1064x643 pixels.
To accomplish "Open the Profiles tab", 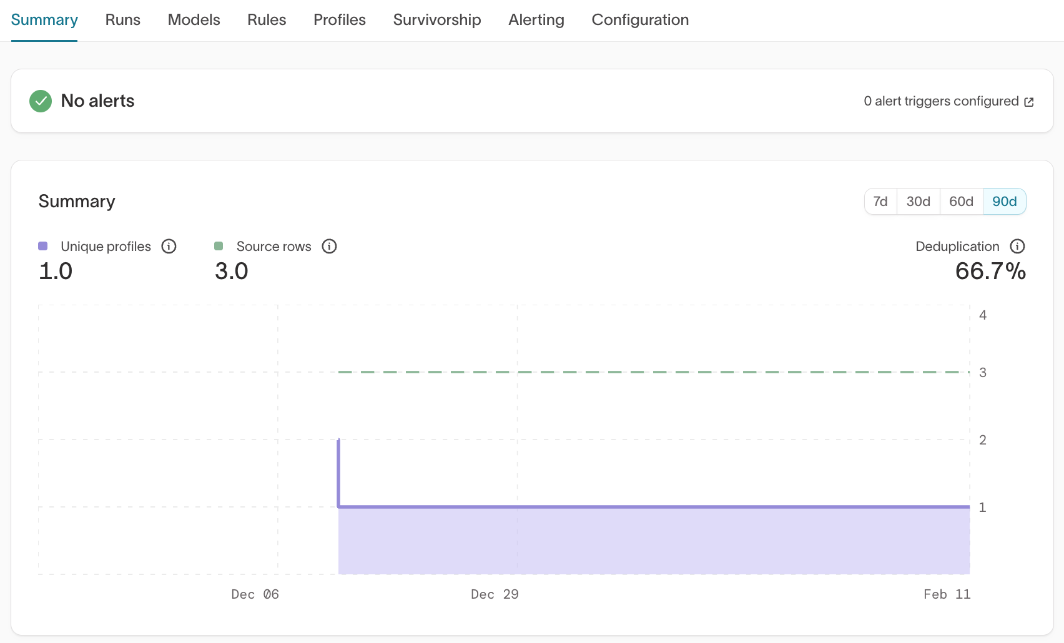I will click(x=339, y=20).
